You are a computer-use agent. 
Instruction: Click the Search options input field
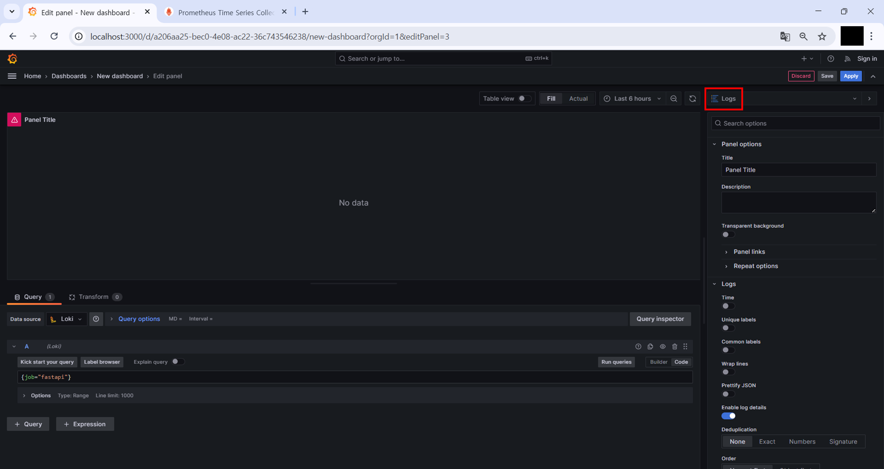[796, 123]
